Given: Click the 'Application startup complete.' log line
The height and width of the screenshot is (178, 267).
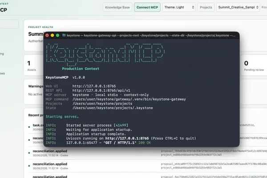Looking at the screenshot, I should click(x=96, y=134).
